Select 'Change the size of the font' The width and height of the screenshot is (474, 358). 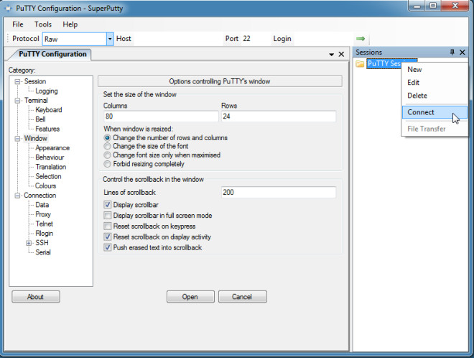click(x=107, y=147)
